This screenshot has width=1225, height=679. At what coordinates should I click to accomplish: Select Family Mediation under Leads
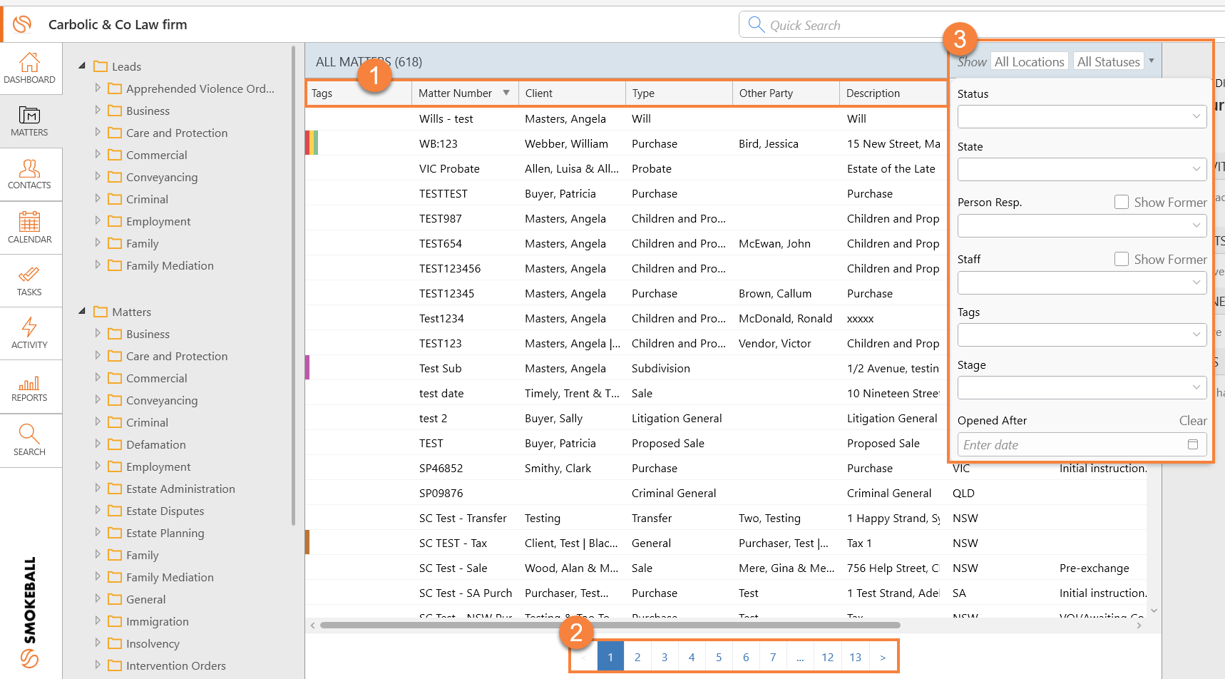tap(170, 265)
